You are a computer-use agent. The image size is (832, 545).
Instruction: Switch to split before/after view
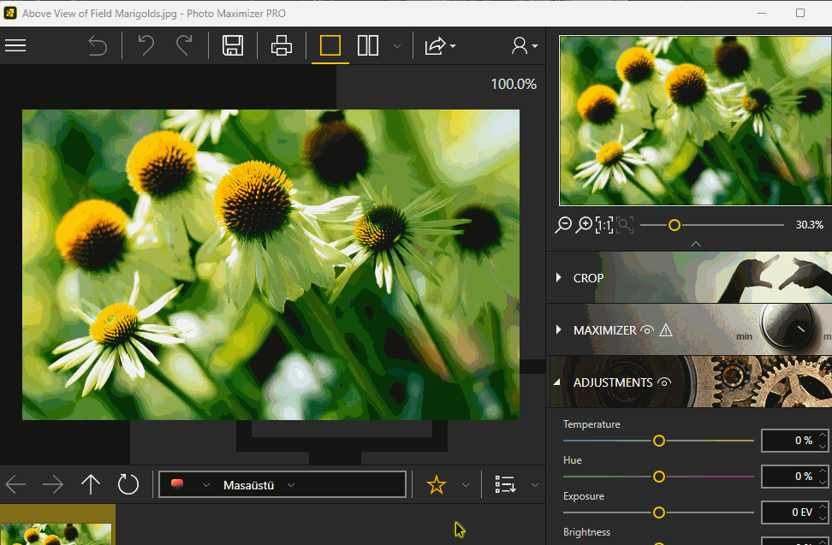tap(368, 45)
